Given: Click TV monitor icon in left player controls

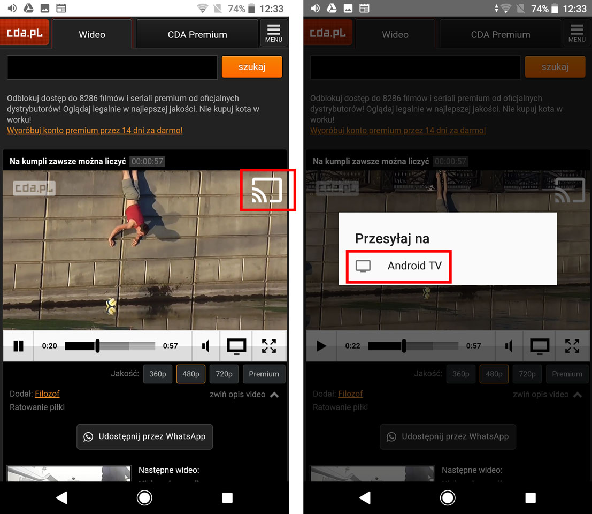Looking at the screenshot, I should [236, 346].
